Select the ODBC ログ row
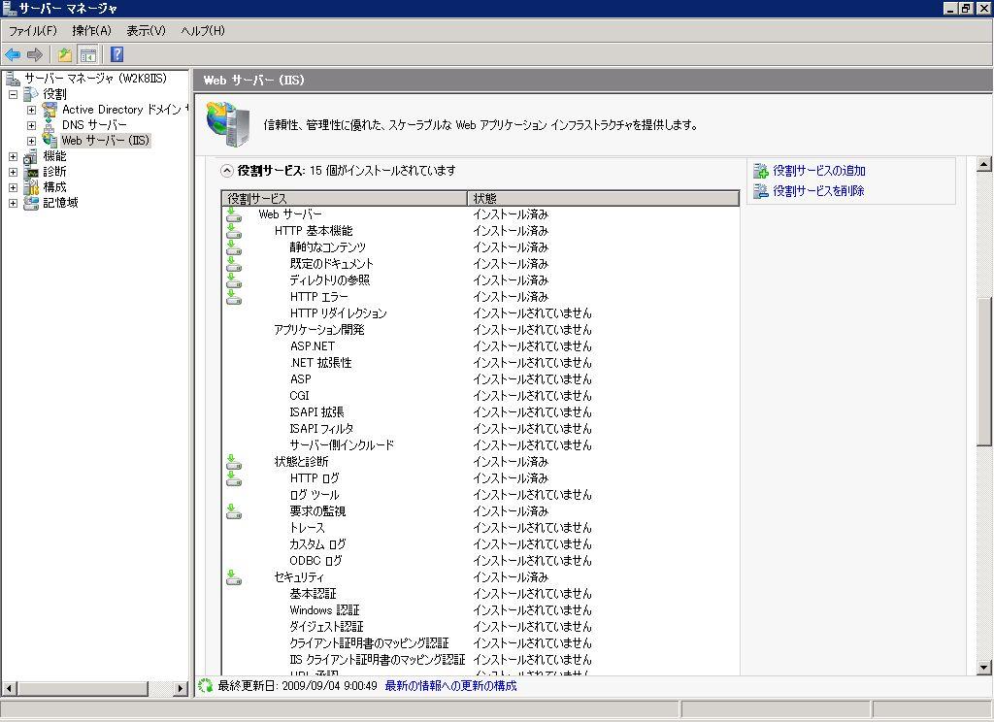This screenshot has height=722, width=994. point(480,560)
